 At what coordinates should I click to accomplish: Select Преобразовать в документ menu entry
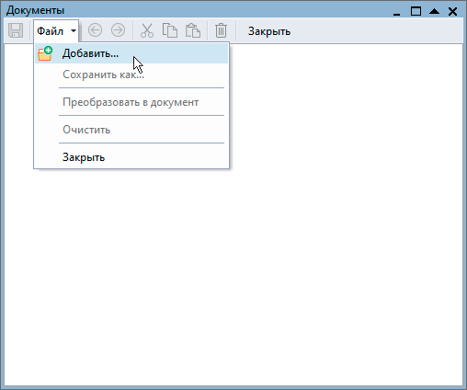(x=131, y=102)
